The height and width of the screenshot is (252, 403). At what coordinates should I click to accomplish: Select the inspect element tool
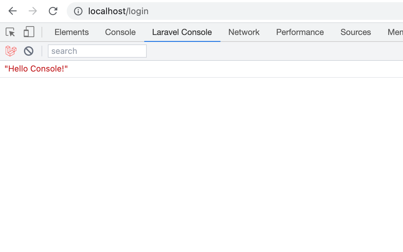click(x=10, y=32)
